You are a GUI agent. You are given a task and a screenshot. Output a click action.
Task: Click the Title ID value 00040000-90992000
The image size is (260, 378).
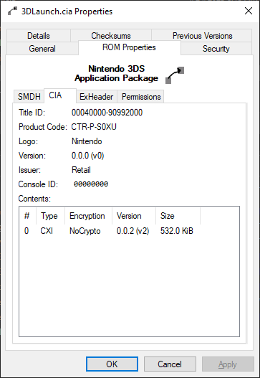coord(107,113)
